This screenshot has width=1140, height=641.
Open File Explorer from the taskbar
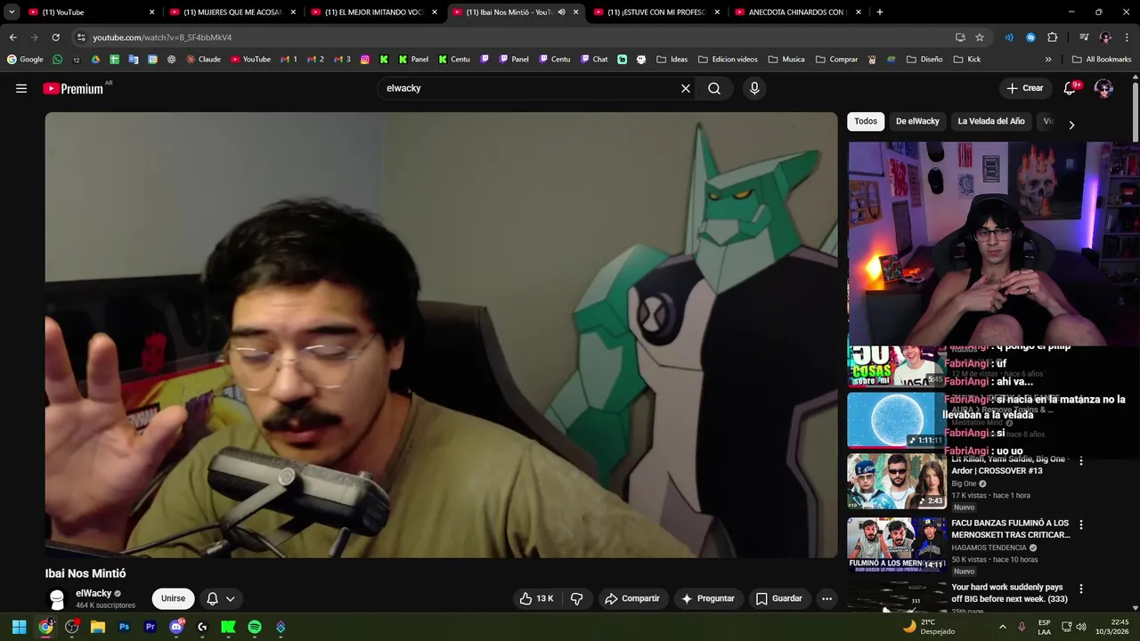(98, 627)
